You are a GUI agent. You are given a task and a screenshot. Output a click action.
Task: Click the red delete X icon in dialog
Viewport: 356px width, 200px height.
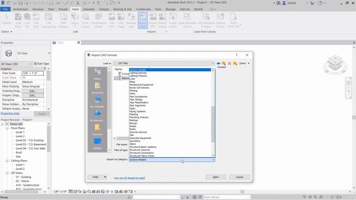pos(229,63)
